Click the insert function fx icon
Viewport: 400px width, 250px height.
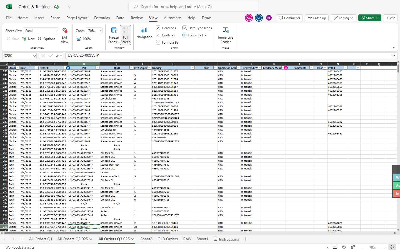(x=57, y=56)
